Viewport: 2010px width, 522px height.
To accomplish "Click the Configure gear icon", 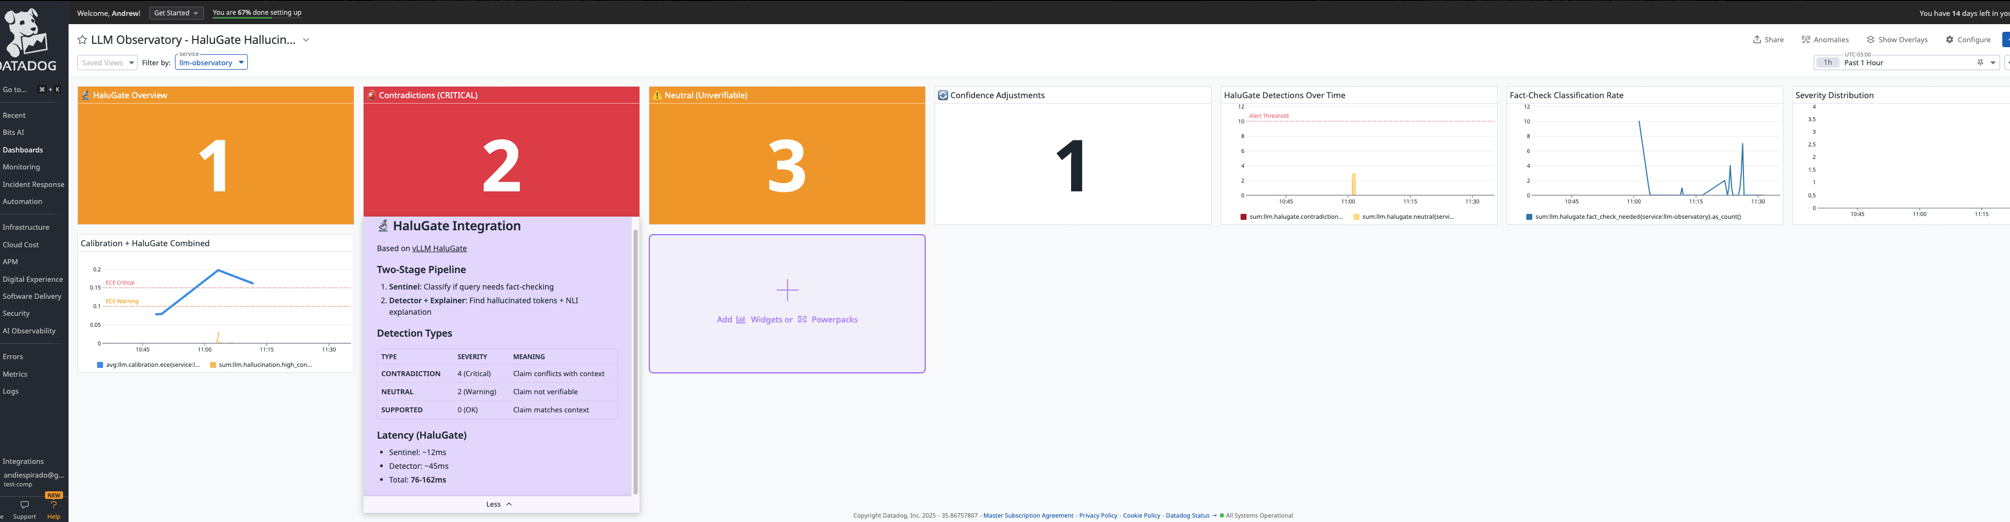I will [1949, 40].
